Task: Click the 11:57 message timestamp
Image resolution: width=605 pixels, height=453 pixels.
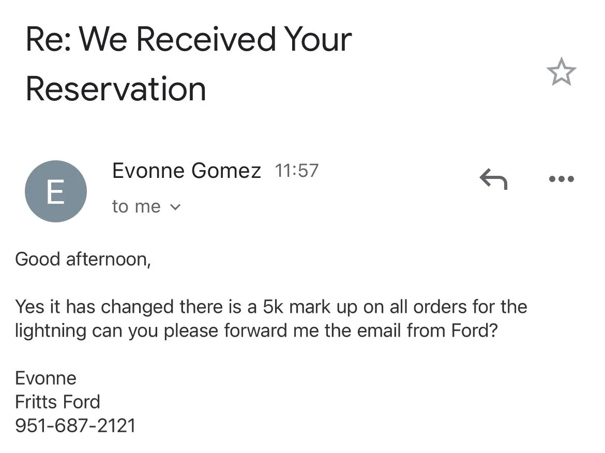Action: 296,171
